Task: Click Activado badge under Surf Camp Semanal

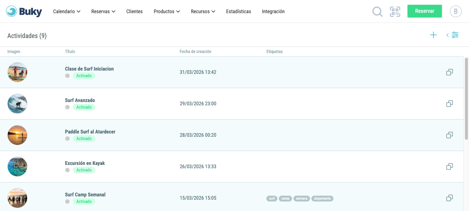Action: coord(84,201)
